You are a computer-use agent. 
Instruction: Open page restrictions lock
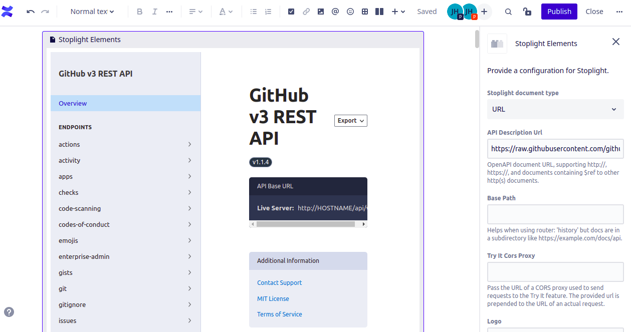pyautogui.click(x=527, y=12)
